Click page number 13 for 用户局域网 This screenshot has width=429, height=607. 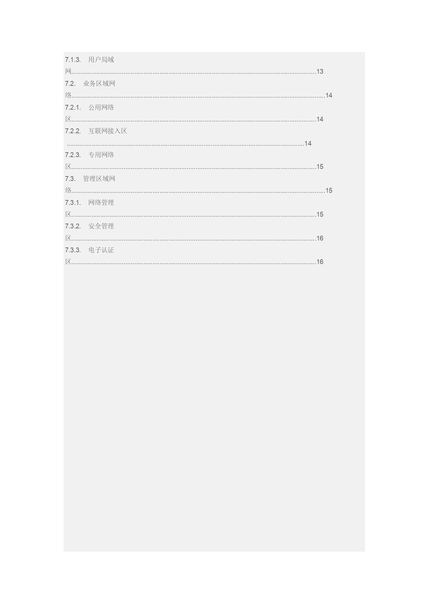point(320,72)
